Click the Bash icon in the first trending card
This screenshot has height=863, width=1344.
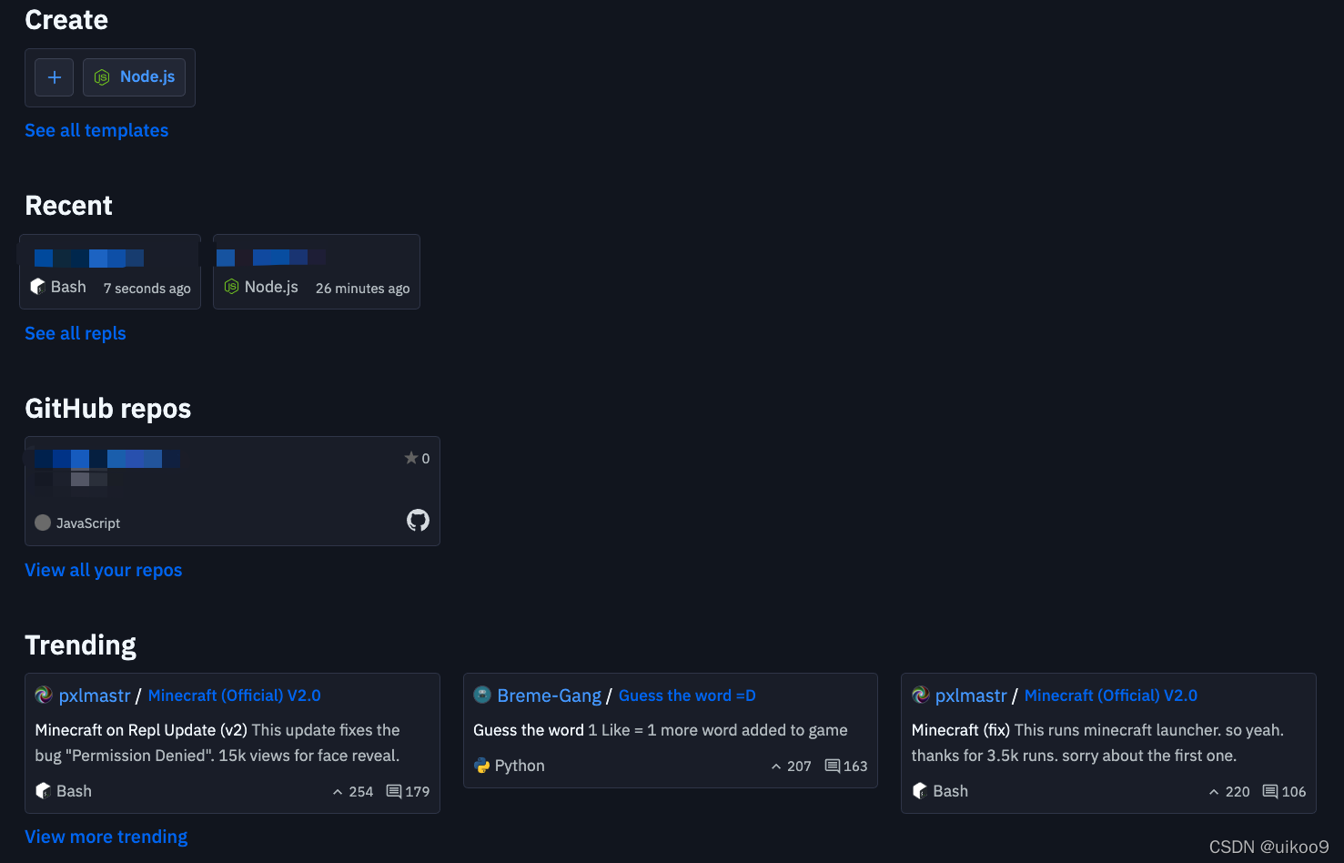click(43, 791)
